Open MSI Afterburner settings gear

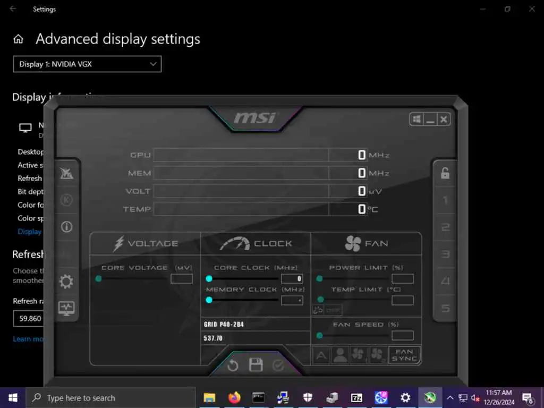(66, 282)
